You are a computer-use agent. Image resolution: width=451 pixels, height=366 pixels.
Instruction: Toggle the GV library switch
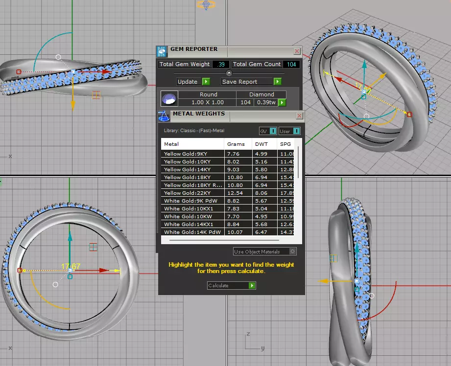point(273,131)
